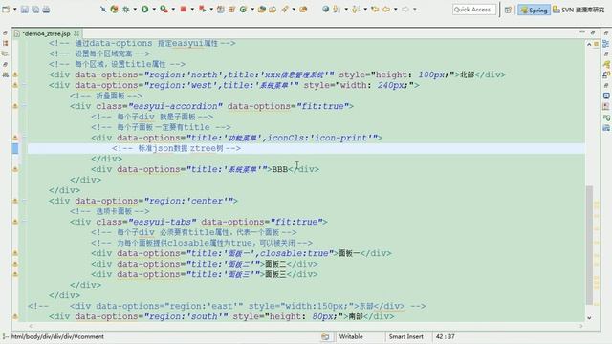Open the Run dropdown arrow

coord(154,10)
